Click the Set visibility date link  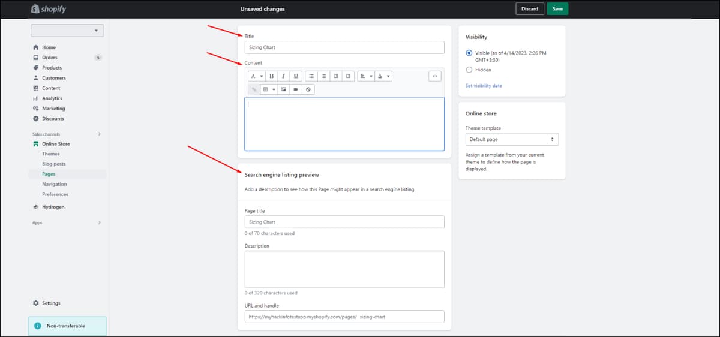[x=484, y=86]
